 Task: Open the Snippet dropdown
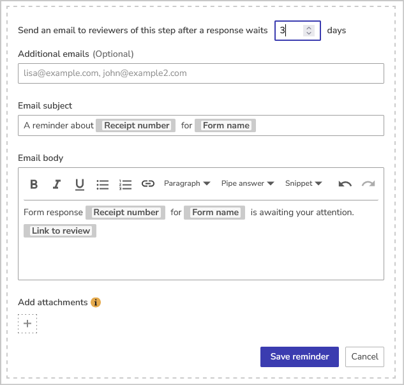(303, 183)
